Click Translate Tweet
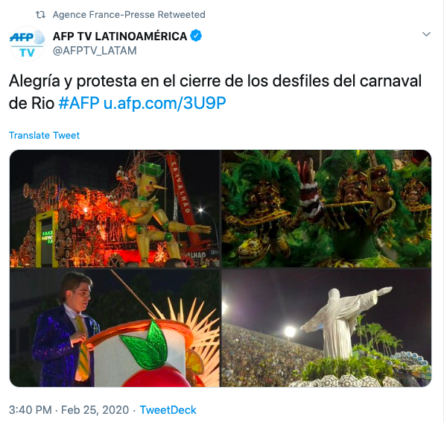The width and height of the screenshot is (444, 422). pyautogui.click(x=44, y=135)
